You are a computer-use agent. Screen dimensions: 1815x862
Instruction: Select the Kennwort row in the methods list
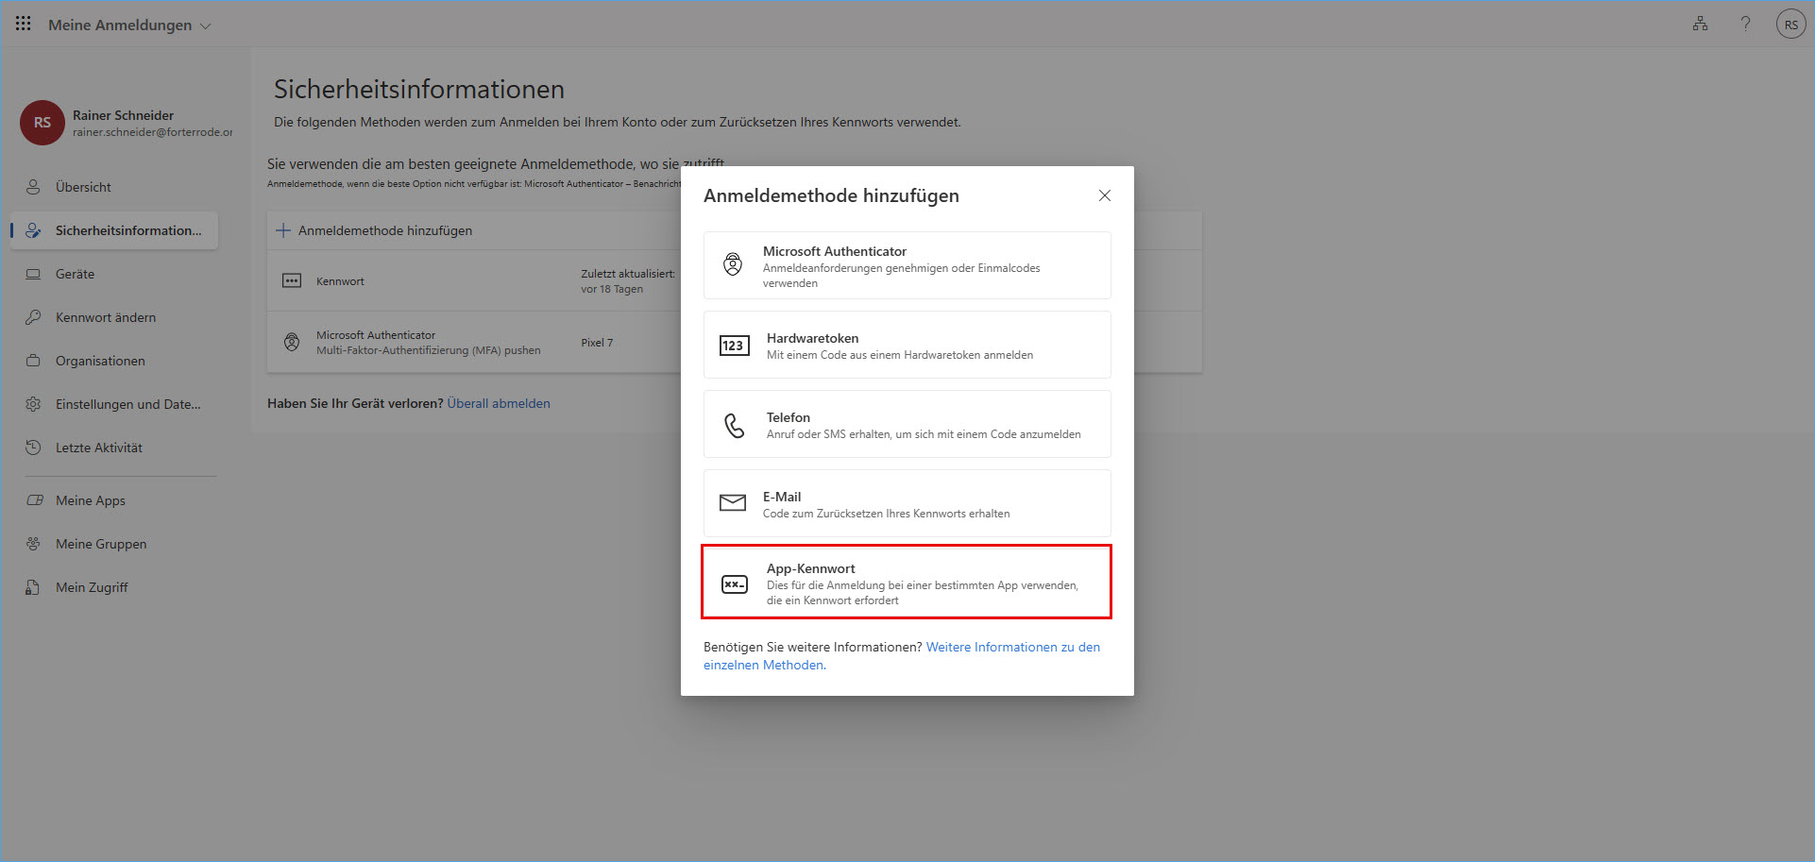[x=474, y=281]
